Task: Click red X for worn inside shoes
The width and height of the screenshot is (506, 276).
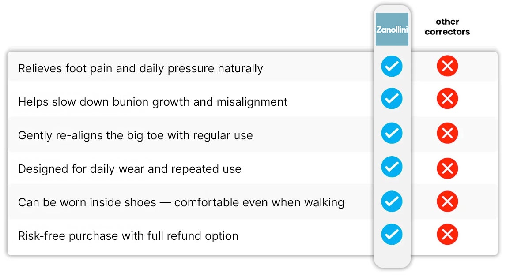Action: point(447,201)
